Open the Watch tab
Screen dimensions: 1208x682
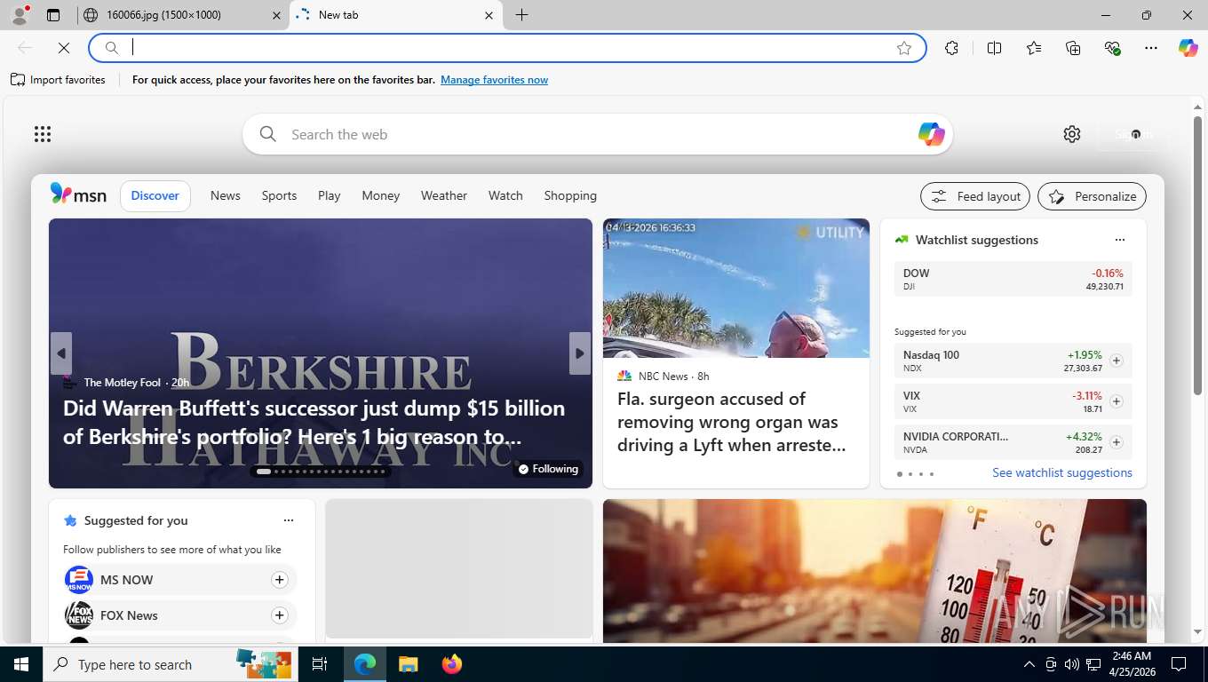[505, 195]
